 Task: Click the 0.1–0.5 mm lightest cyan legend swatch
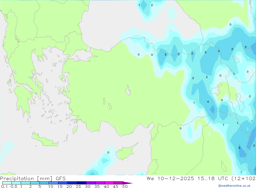pos(7,183)
